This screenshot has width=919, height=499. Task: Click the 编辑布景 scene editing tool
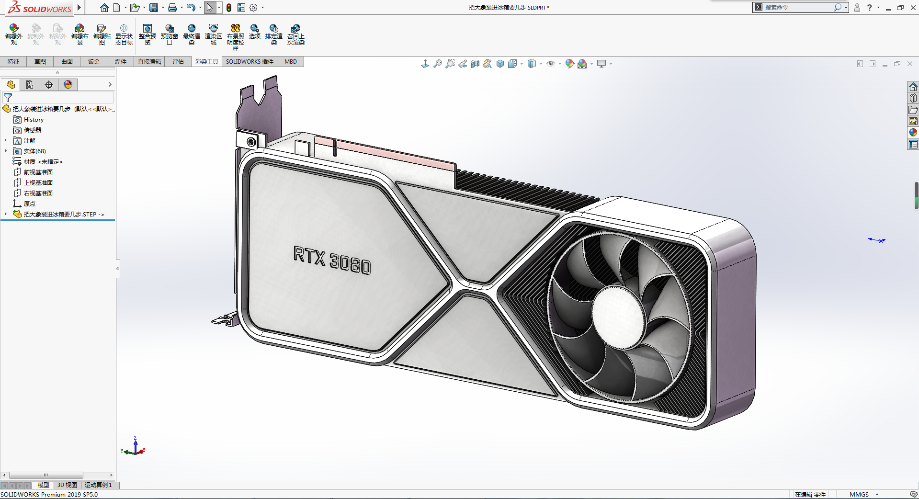click(x=79, y=34)
